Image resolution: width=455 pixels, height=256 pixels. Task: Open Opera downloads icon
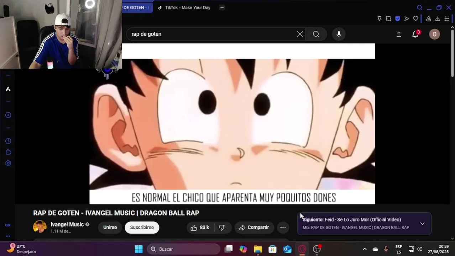(x=438, y=19)
